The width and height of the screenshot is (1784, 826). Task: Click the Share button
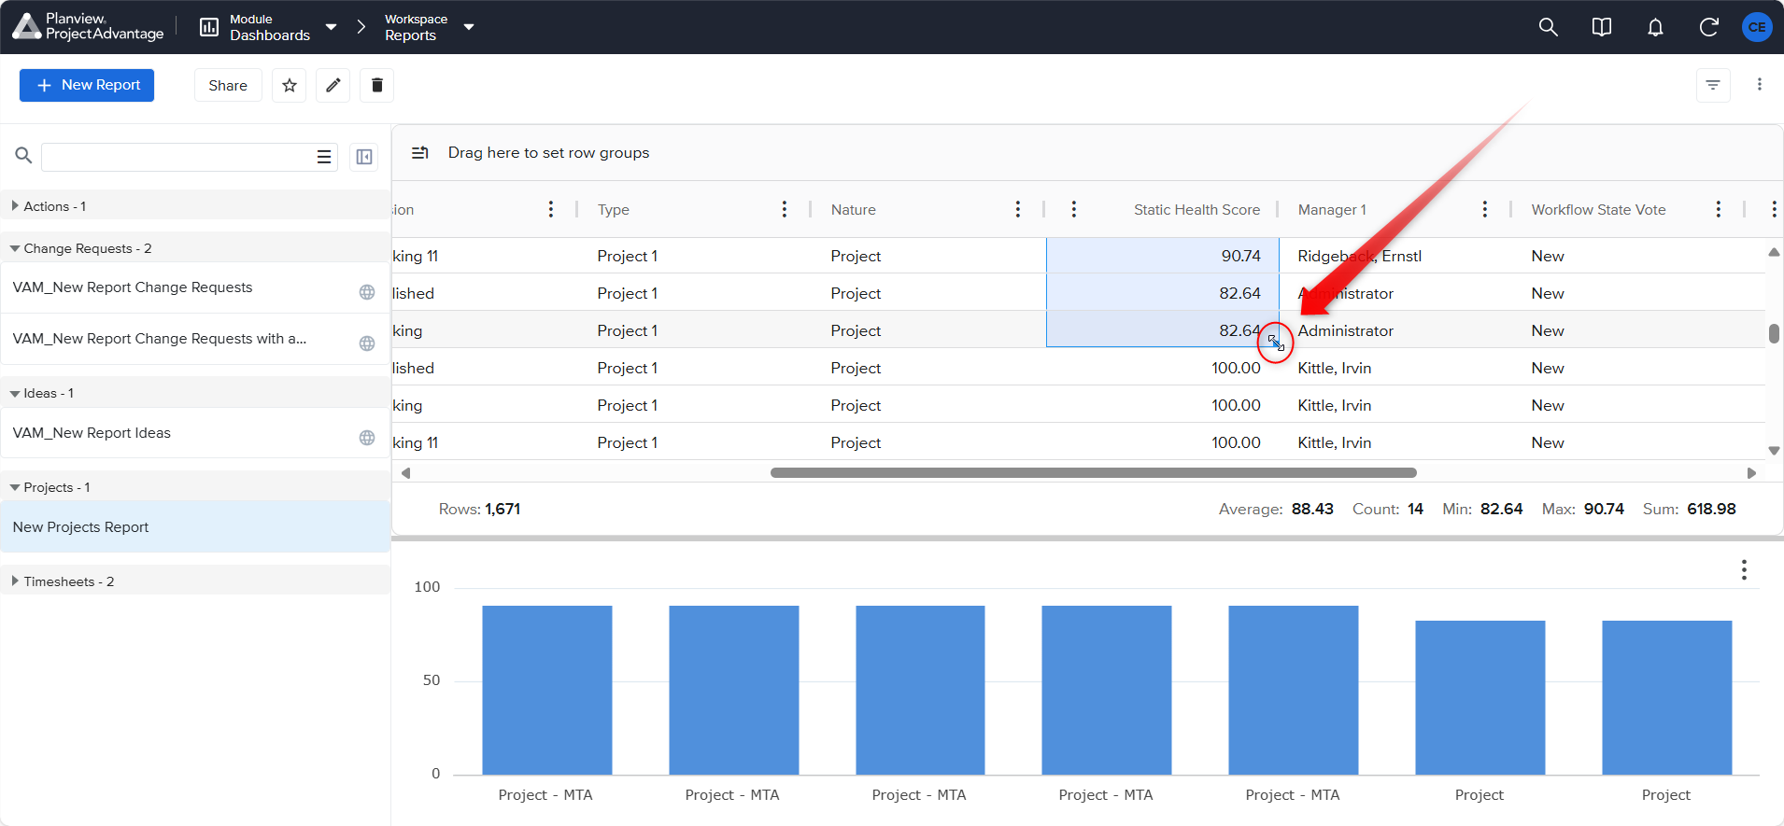(x=228, y=85)
